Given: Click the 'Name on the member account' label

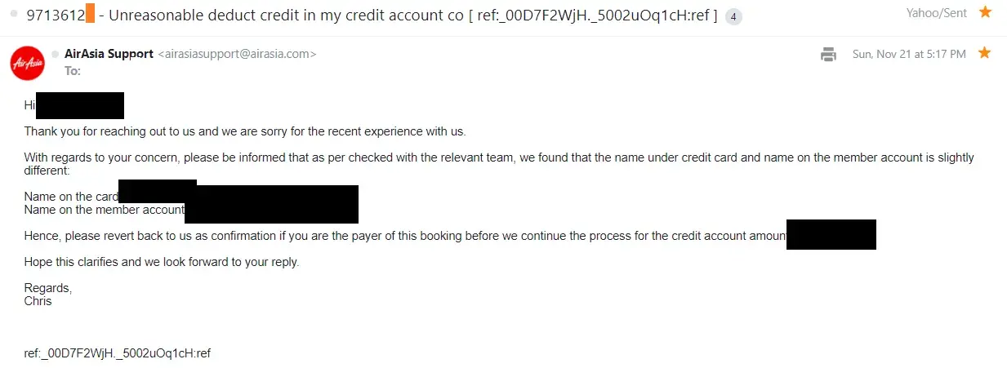Looking at the screenshot, I should pos(104,210).
